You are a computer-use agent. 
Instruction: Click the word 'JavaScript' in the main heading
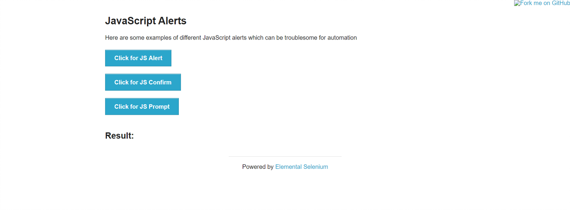coord(130,21)
